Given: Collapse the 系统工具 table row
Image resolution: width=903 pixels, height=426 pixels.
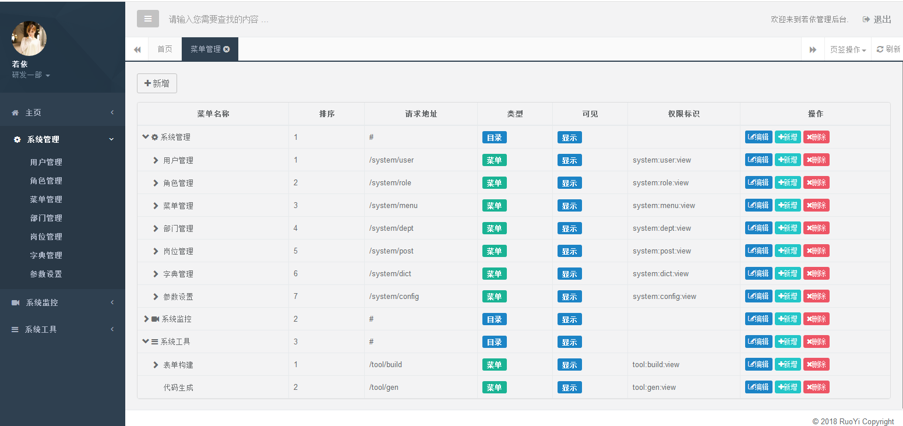Looking at the screenshot, I should pyautogui.click(x=146, y=341).
